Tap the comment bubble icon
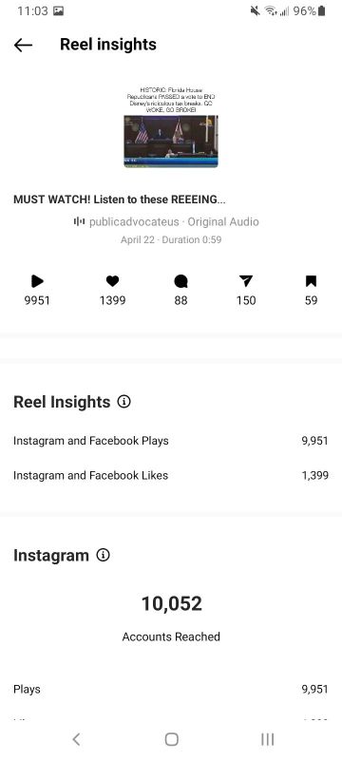Screen dimensions: 342x760 coord(180,281)
